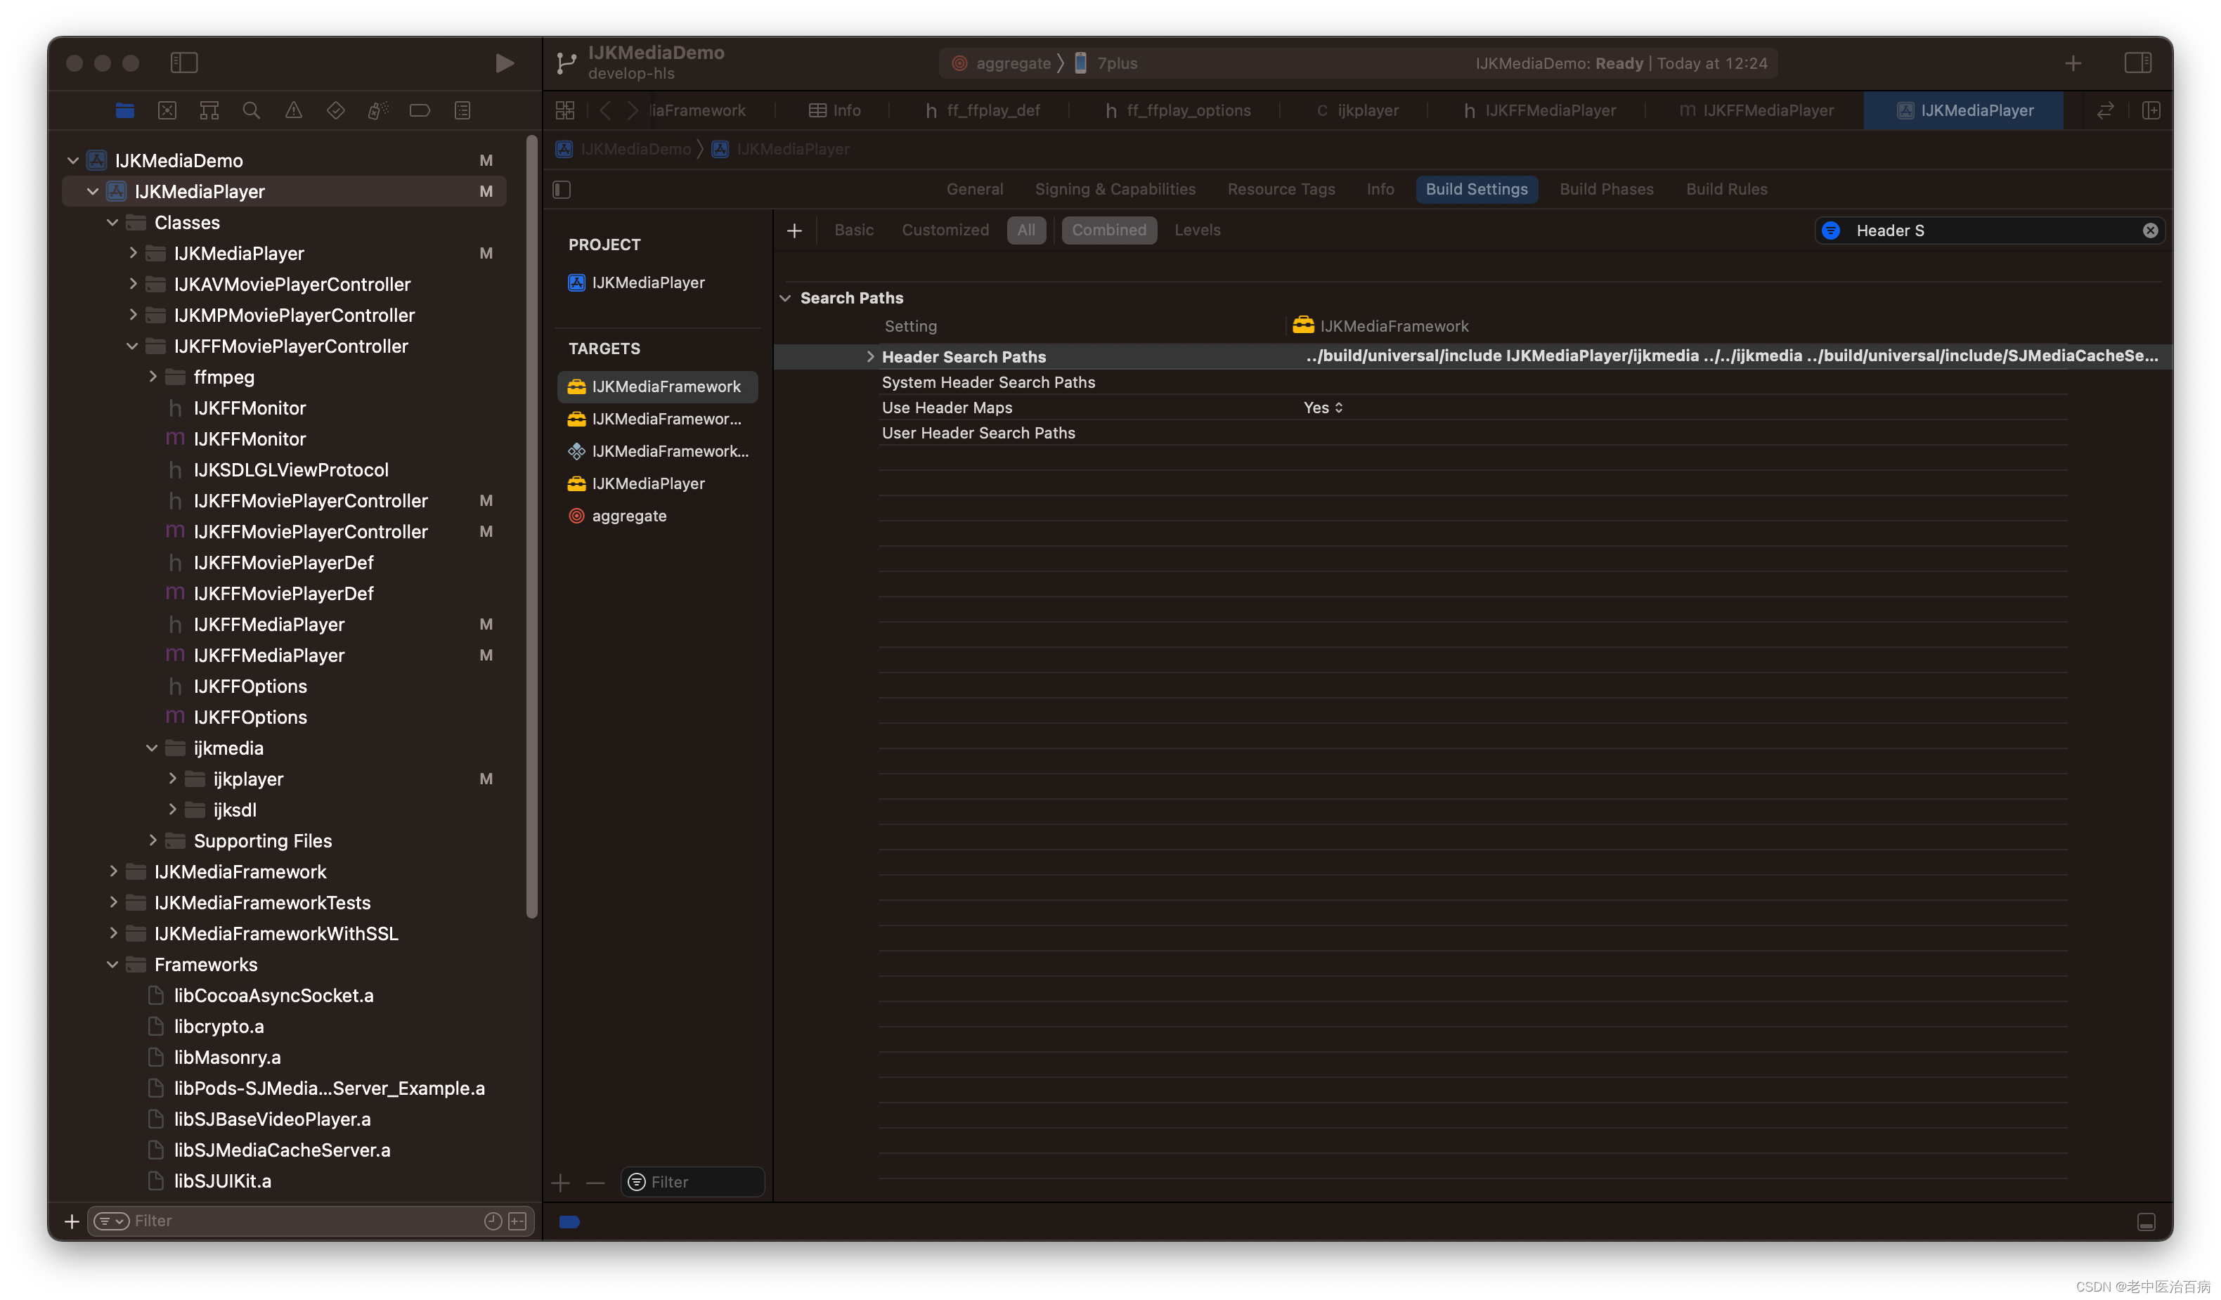The image size is (2221, 1300).
Task: Switch display to Levels view
Action: pos(1197,230)
